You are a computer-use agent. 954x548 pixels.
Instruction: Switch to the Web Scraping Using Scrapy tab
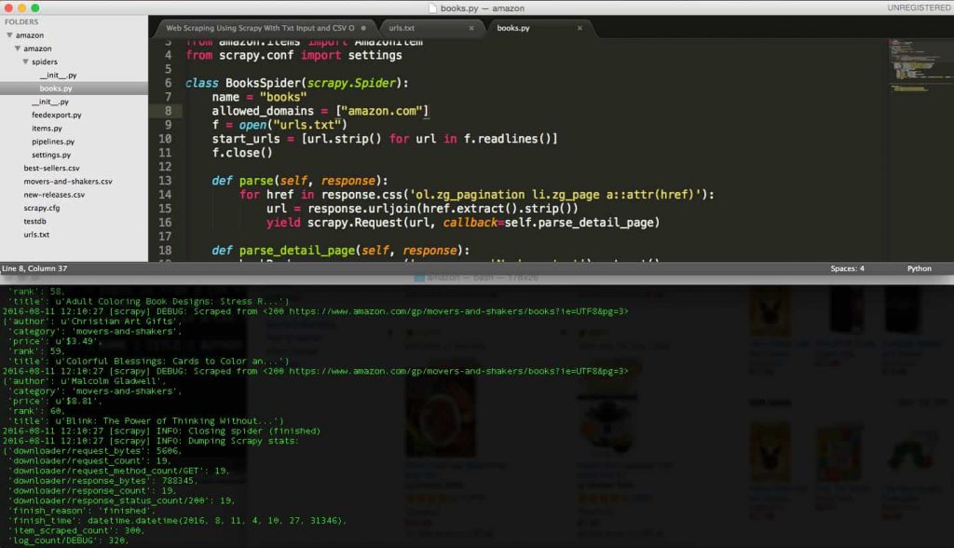pos(260,28)
